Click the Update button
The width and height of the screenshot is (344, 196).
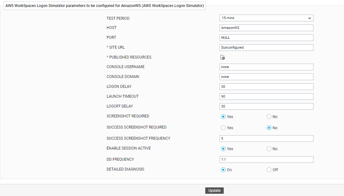coord(214,191)
